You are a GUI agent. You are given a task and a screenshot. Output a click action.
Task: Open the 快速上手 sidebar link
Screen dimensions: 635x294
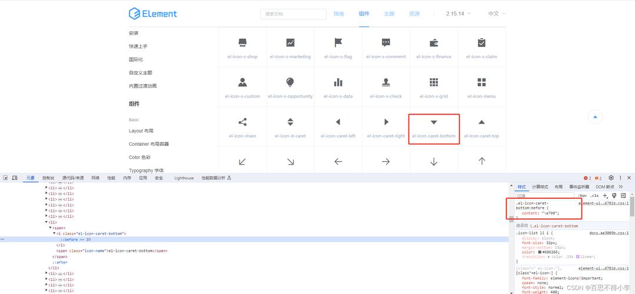pyautogui.click(x=138, y=46)
